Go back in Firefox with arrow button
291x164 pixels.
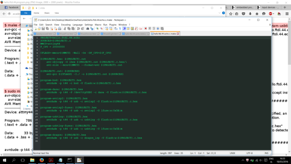4,14
